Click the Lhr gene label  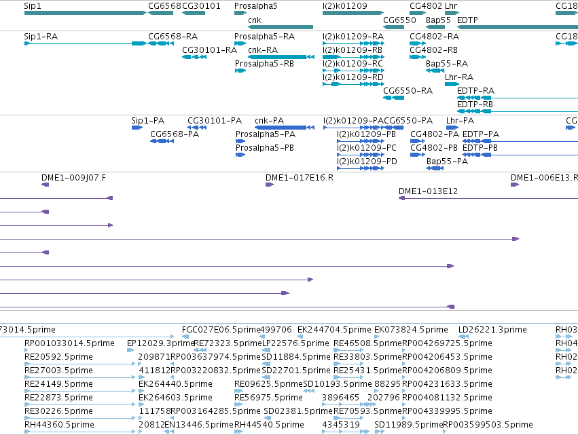click(451, 6)
